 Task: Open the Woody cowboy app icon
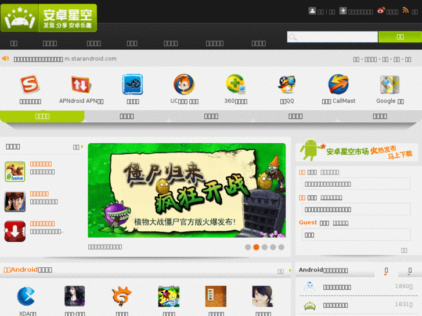point(15,201)
